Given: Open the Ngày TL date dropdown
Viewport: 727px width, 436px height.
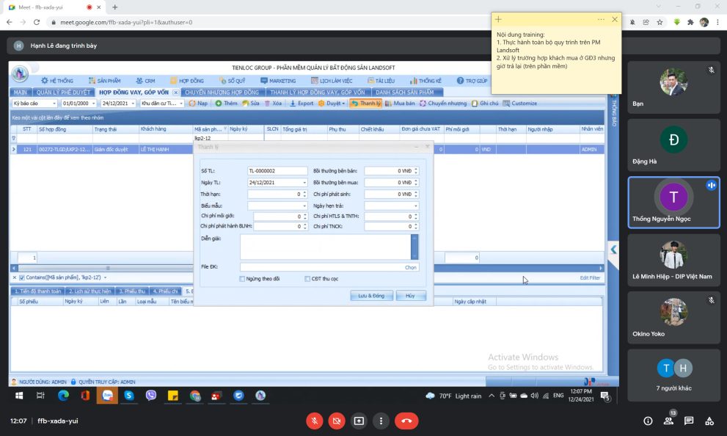Looking at the screenshot, I should coord(304,183).
